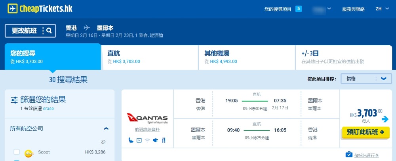The height and width of the screenshot is (161, 396).
Task: Click the in-flight entertainment screen icon
Action: tap(139, 140)
